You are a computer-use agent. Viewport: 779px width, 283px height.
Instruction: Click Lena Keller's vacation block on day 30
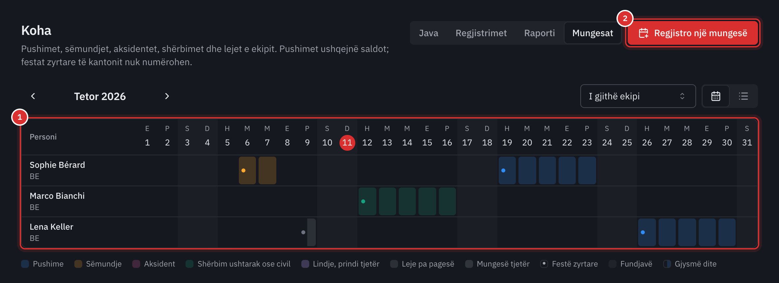(727, 232)
